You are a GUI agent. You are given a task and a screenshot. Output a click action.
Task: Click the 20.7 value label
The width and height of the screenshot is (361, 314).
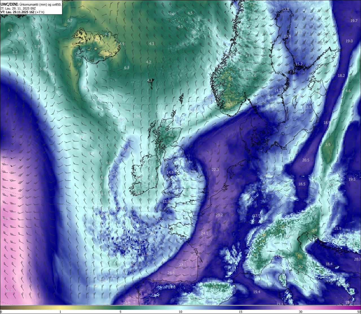(357, 259)
